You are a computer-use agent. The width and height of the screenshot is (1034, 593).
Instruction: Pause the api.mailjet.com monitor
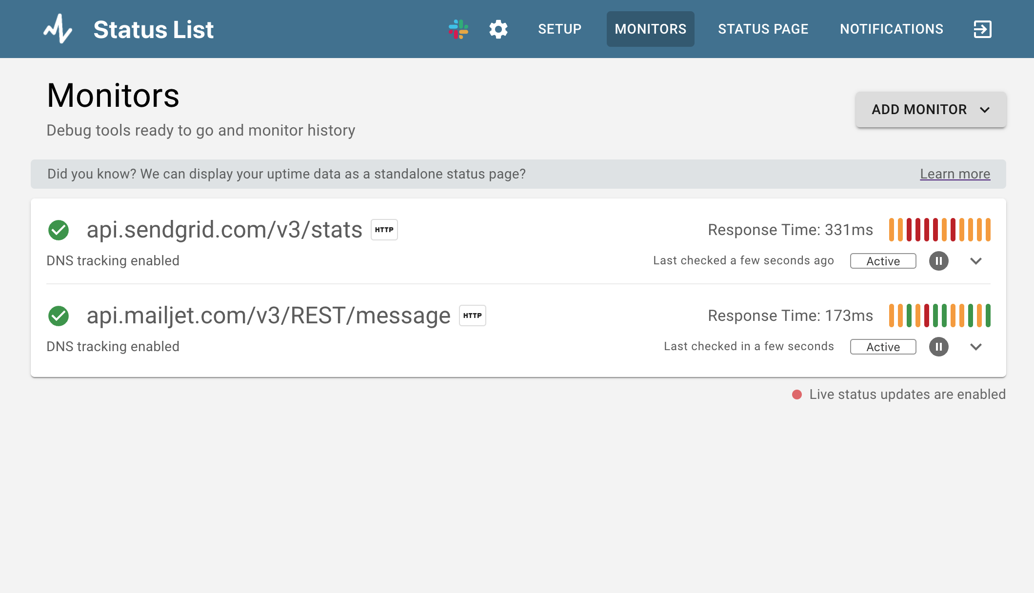(939, 347)
